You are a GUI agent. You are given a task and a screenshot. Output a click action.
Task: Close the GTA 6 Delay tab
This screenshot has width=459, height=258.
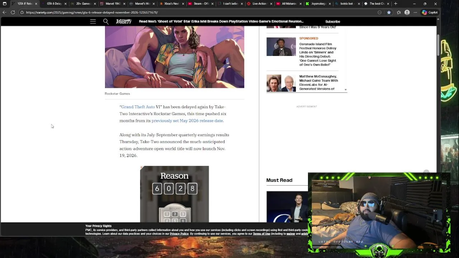coord(65,4)
